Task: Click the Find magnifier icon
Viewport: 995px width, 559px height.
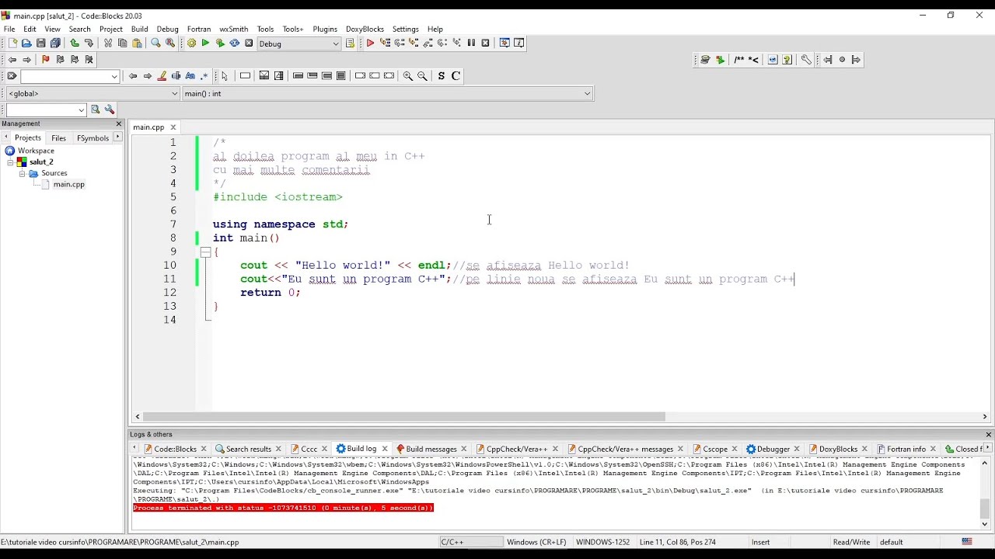Action: (x=155, y=43)
